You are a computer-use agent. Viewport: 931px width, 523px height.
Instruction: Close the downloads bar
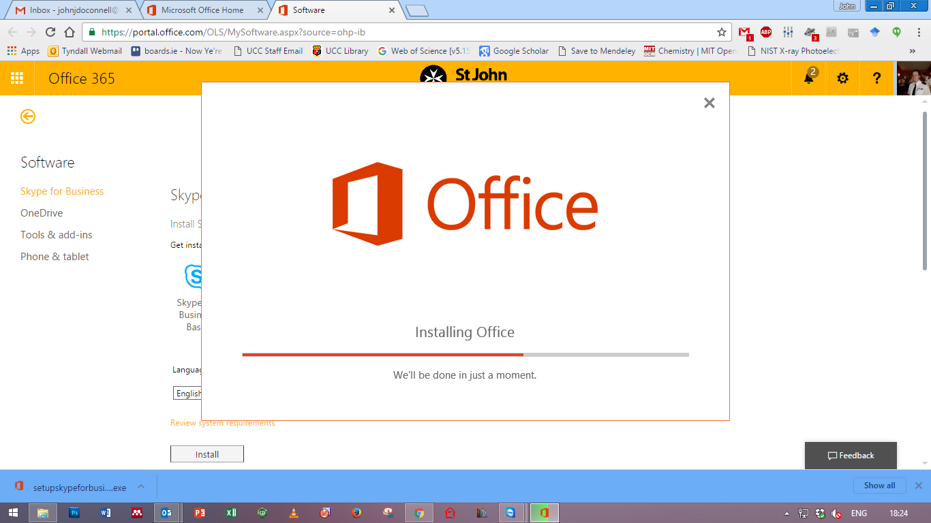(x=918, y=486)
